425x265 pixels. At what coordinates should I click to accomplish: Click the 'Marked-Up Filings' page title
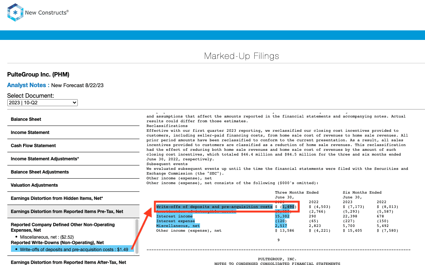pos(241,56)
